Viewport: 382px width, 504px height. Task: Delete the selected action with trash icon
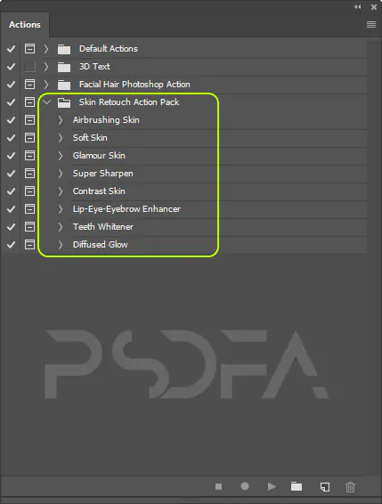350,487
